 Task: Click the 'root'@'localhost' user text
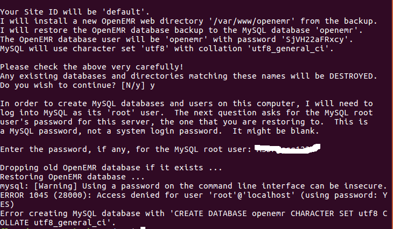(251, 195)
